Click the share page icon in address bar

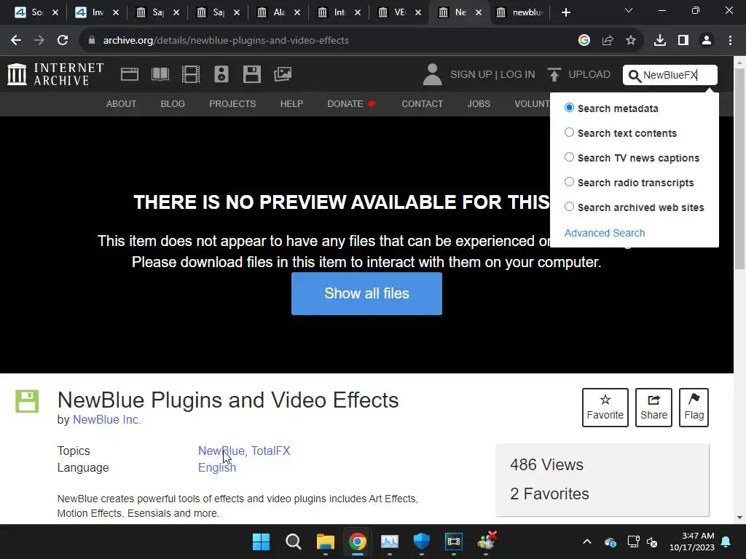[x=608, y=41]
